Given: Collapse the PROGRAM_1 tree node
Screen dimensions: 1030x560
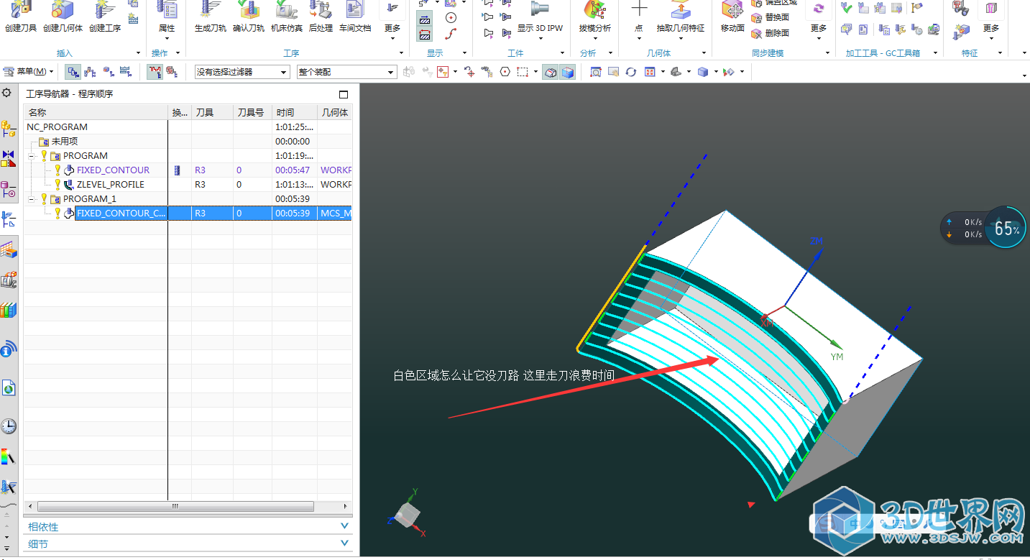Looking at the screenshot, I should [32, 199].
